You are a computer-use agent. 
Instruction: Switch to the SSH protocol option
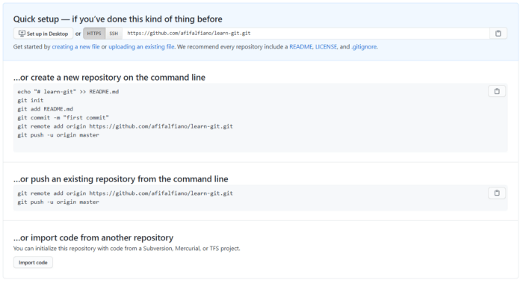[x=114, y=34]
